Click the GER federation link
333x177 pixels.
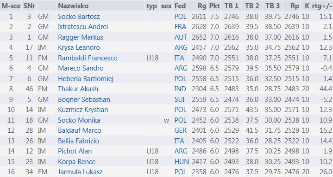click(181, 130)
